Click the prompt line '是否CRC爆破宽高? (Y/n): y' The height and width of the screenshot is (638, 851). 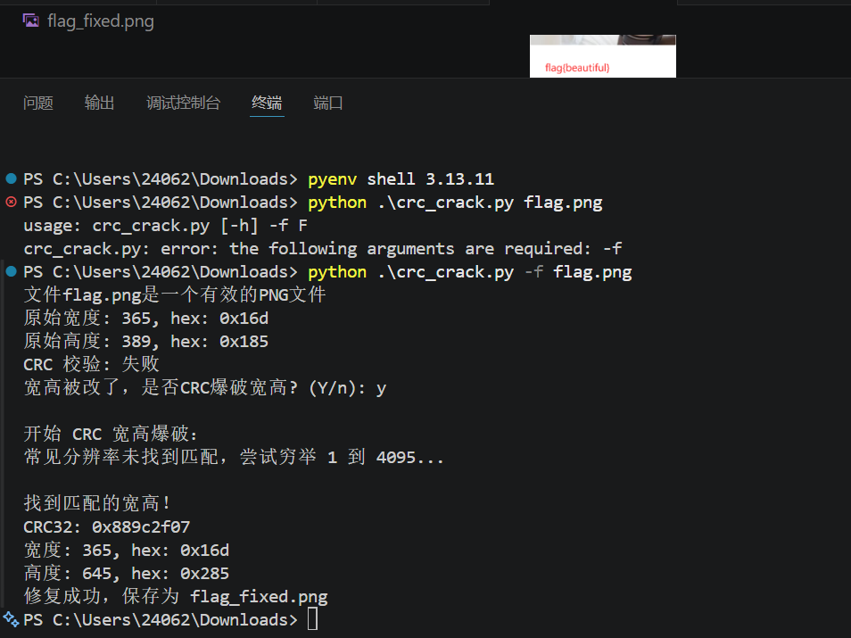[205, 387]
